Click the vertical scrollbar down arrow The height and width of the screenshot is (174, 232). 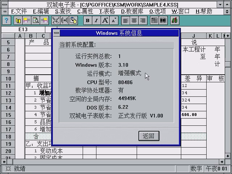click(x=228, y=156)
